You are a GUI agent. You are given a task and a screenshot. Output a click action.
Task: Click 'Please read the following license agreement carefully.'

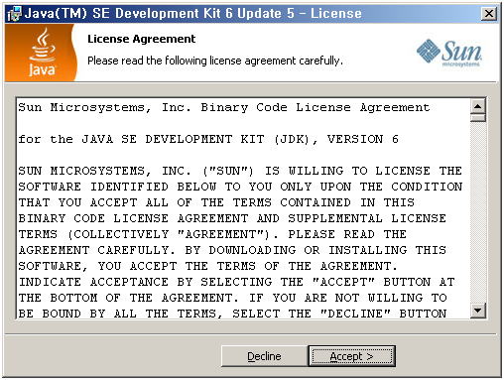click(215, 61)
